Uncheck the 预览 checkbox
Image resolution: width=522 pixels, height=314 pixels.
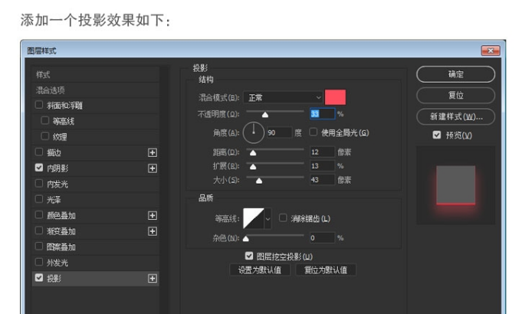pyautogui.click(x=437, y=135)
